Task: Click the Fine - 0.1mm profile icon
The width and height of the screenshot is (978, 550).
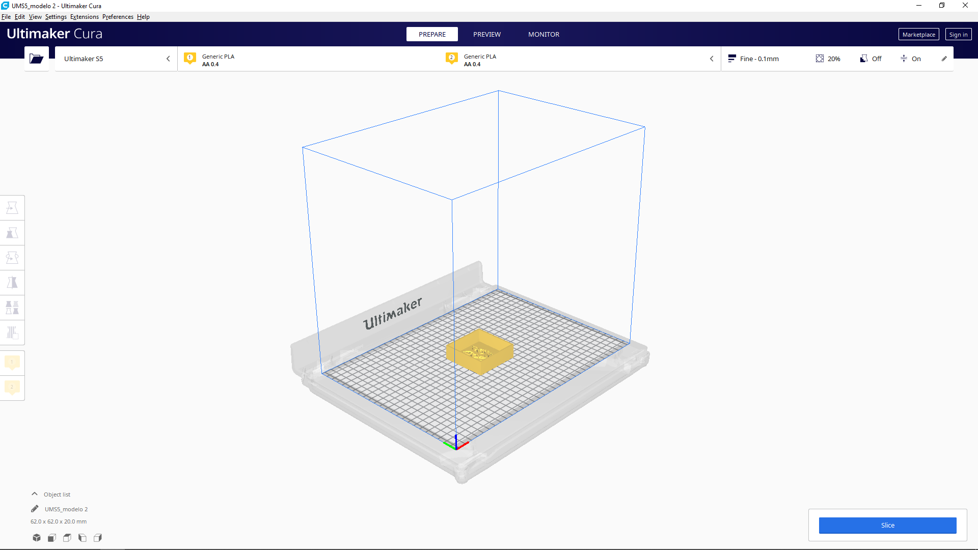Action: [732, 59]
